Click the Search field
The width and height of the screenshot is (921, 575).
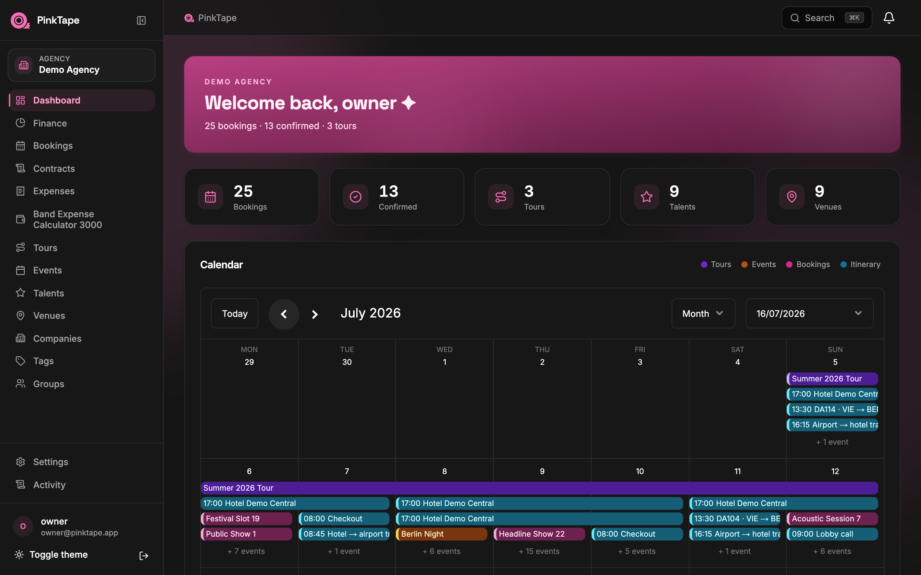[x=826, y=18]
